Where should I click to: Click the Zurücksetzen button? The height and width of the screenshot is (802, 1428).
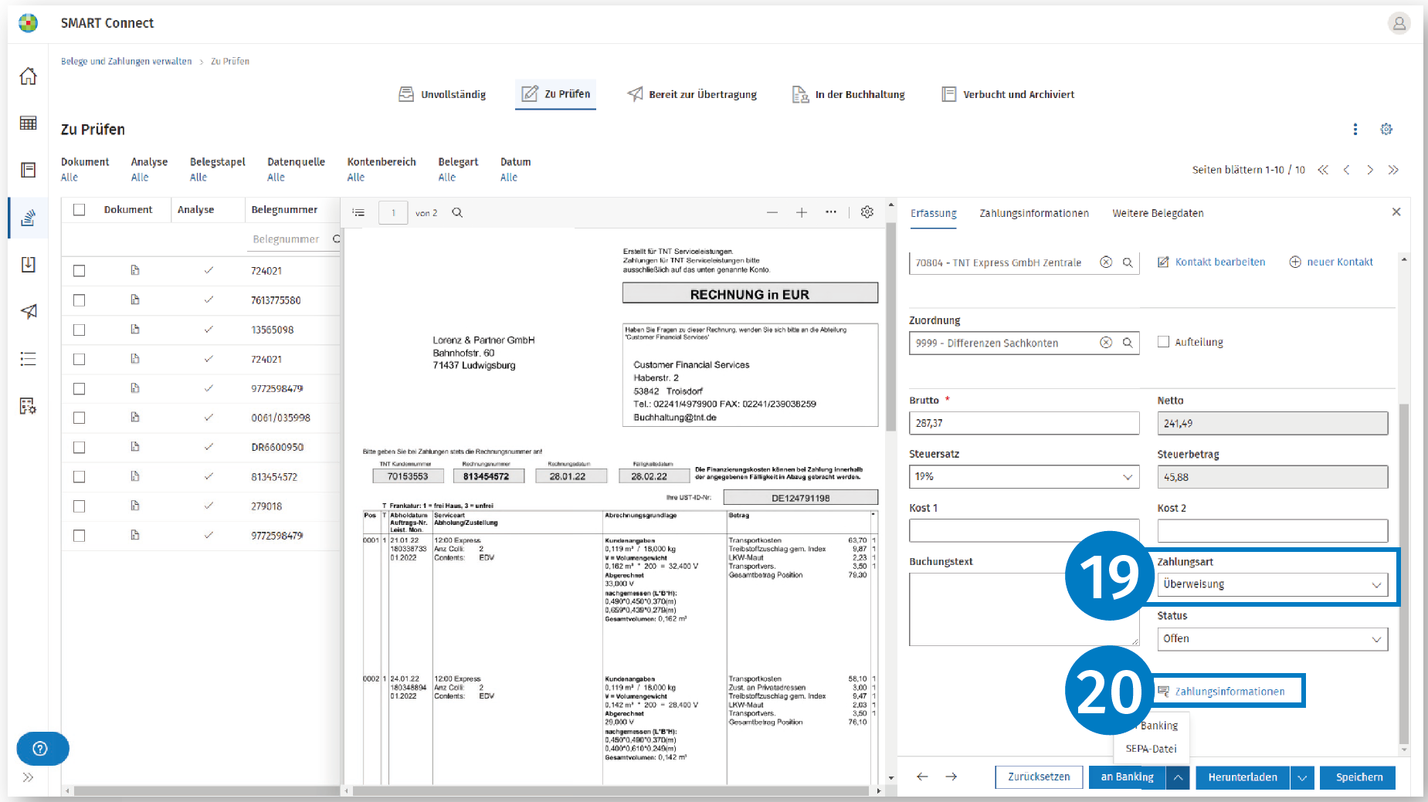(x=1039, y=777)
